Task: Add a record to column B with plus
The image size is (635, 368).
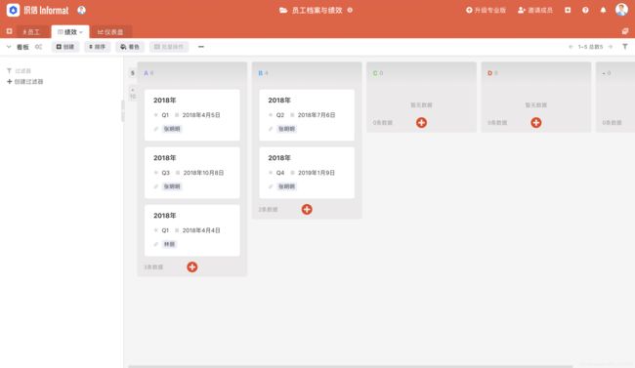Action: pyautogui.click(x=307, y=209)
